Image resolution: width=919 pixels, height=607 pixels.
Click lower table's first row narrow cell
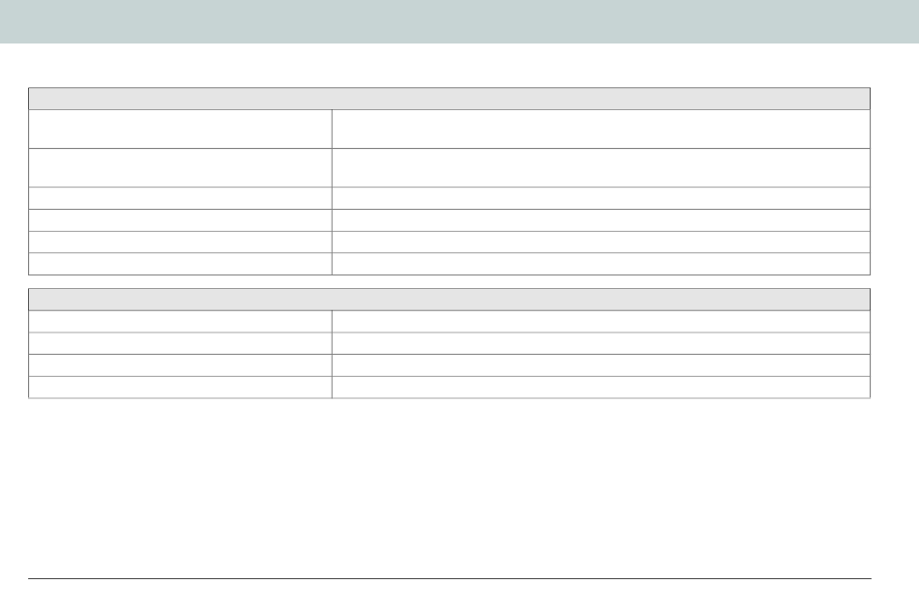click(180, 321)
